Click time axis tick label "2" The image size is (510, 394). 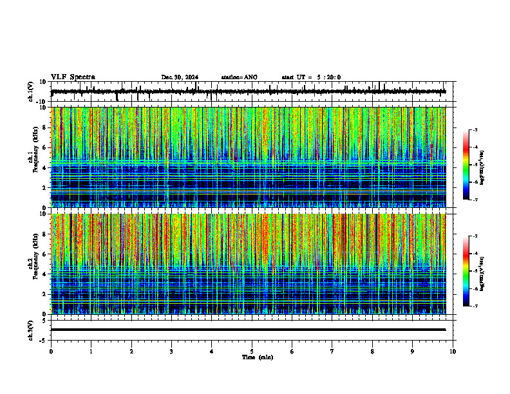coord(131,352)
